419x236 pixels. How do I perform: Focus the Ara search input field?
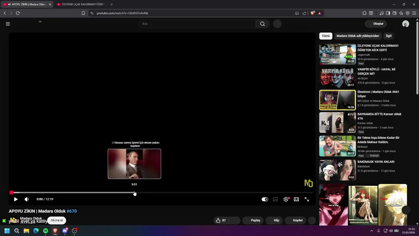click(x=197, y=24)
